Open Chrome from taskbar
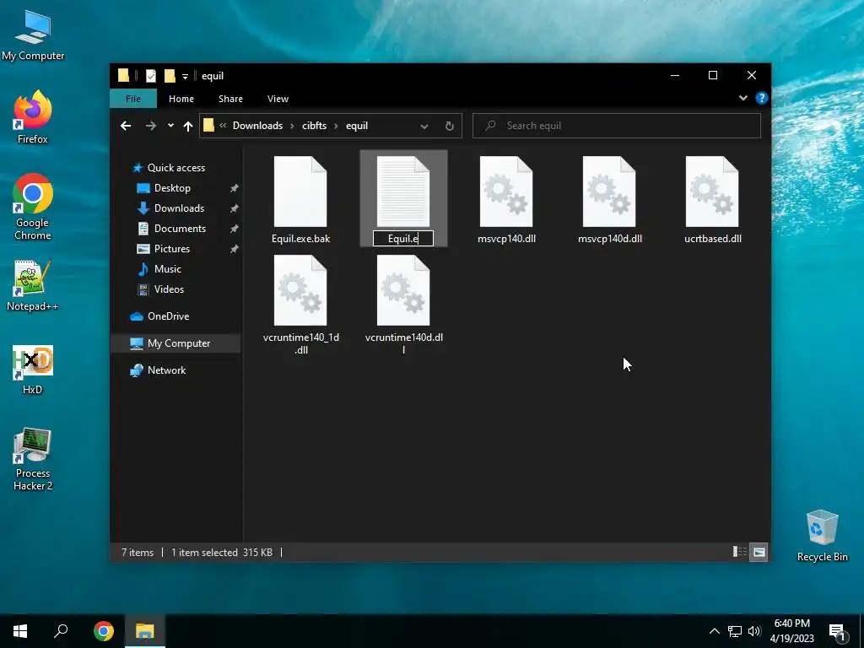Viewport: 864px width, 648px height. [x=104, y=631]
